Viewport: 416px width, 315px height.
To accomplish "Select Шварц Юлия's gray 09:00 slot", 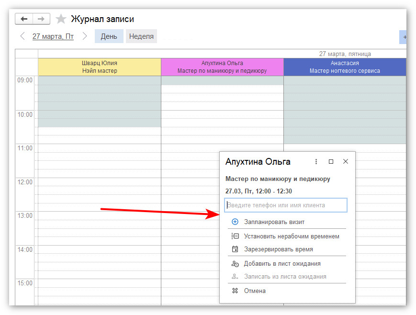I will coord(100,81).
